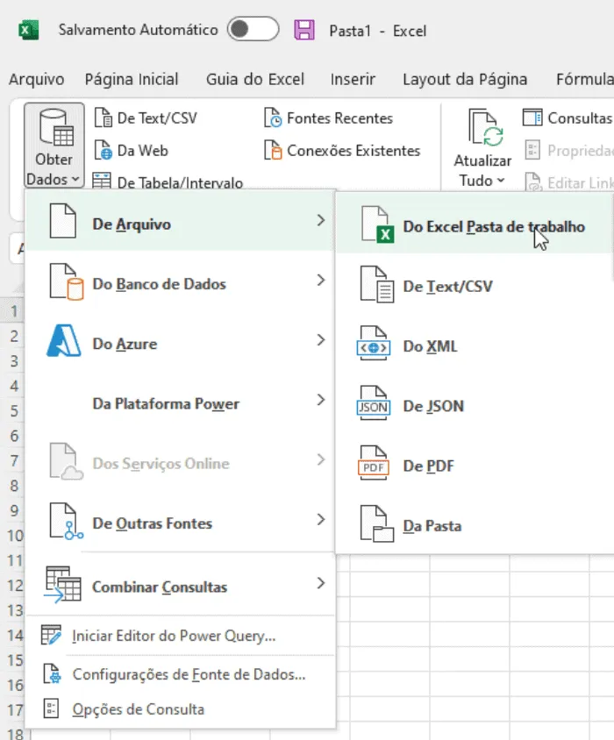Toggle Salvamento Automático switch
Viewport: 614px width, 740px height.
253,29
